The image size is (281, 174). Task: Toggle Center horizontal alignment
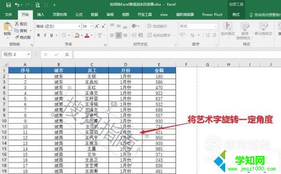(x=119, y=35)
